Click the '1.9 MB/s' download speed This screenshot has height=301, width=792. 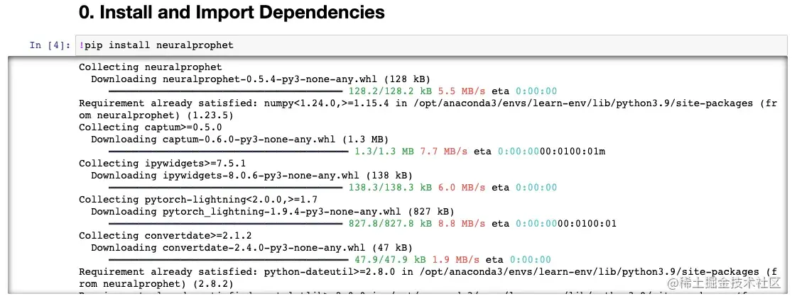[455, 260]
